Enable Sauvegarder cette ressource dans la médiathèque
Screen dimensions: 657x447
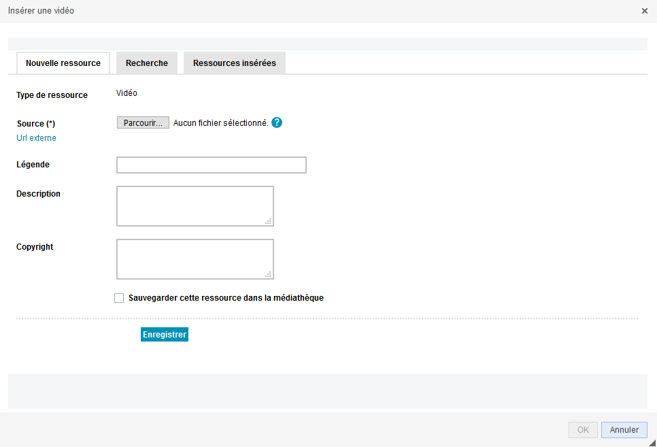(119, 298)
